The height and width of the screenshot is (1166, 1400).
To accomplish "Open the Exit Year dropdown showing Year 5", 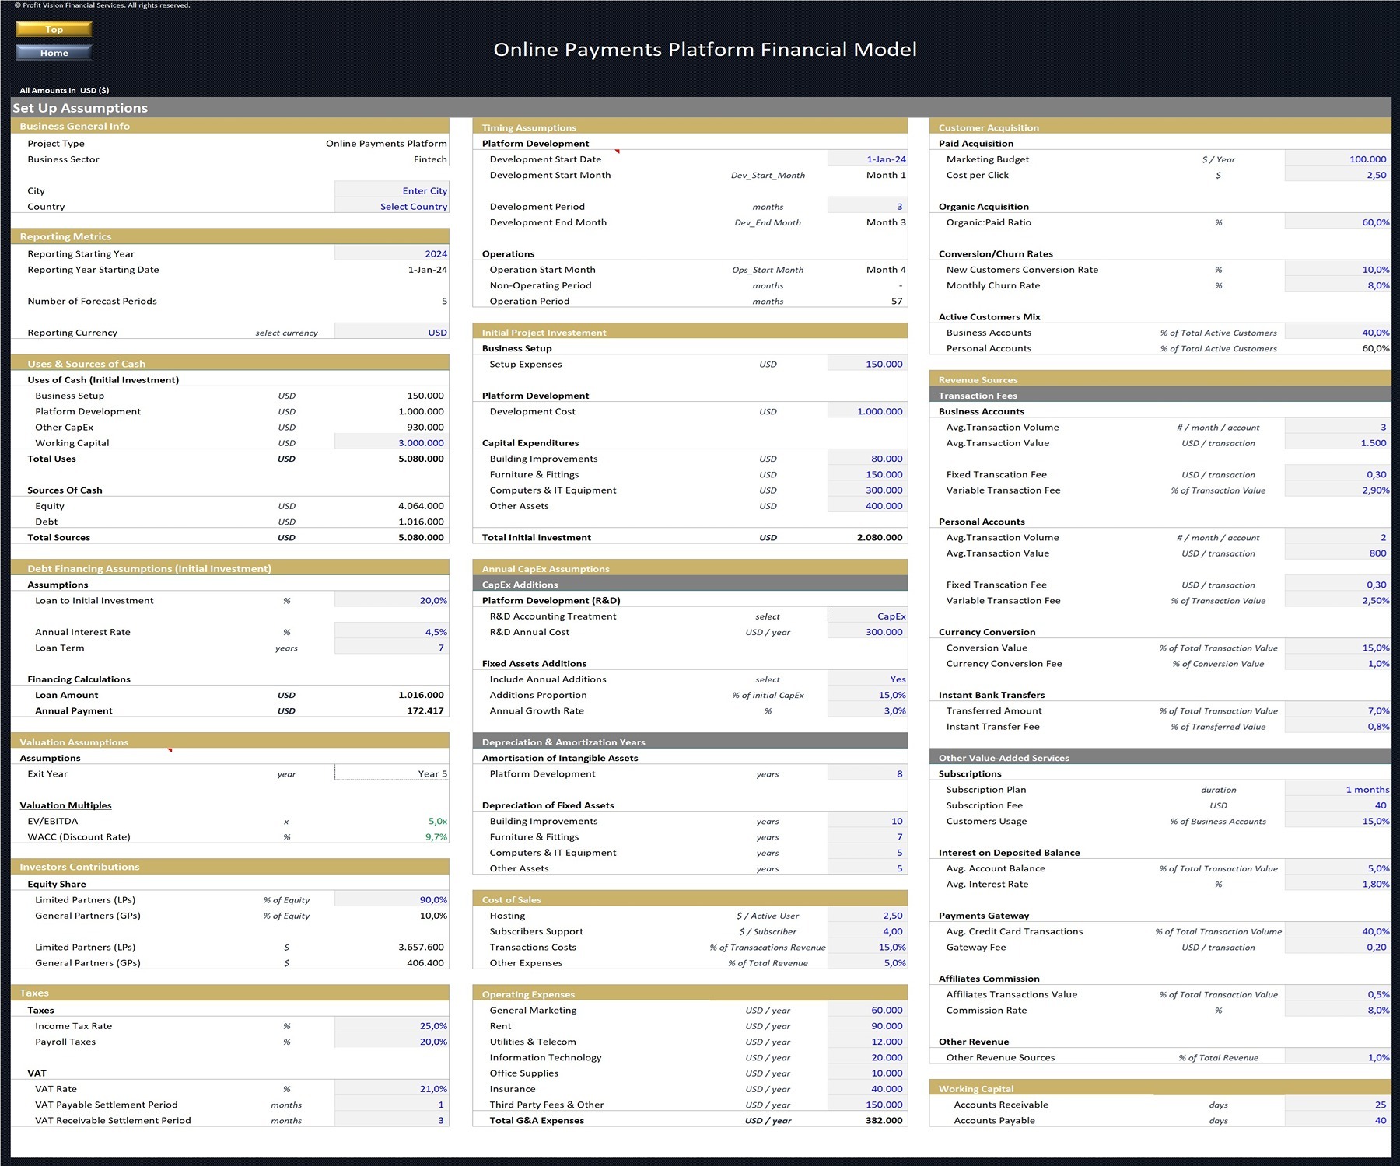I will 392,773.
